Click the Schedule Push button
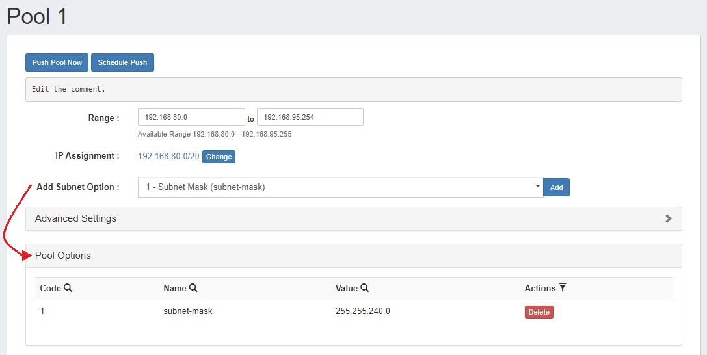This screenshot has width=707, height=355. (122, 62)
